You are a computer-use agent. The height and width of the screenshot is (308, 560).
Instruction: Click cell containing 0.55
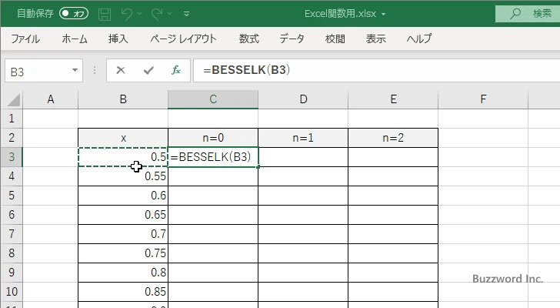pyautogui.click(x=123, y=176)
